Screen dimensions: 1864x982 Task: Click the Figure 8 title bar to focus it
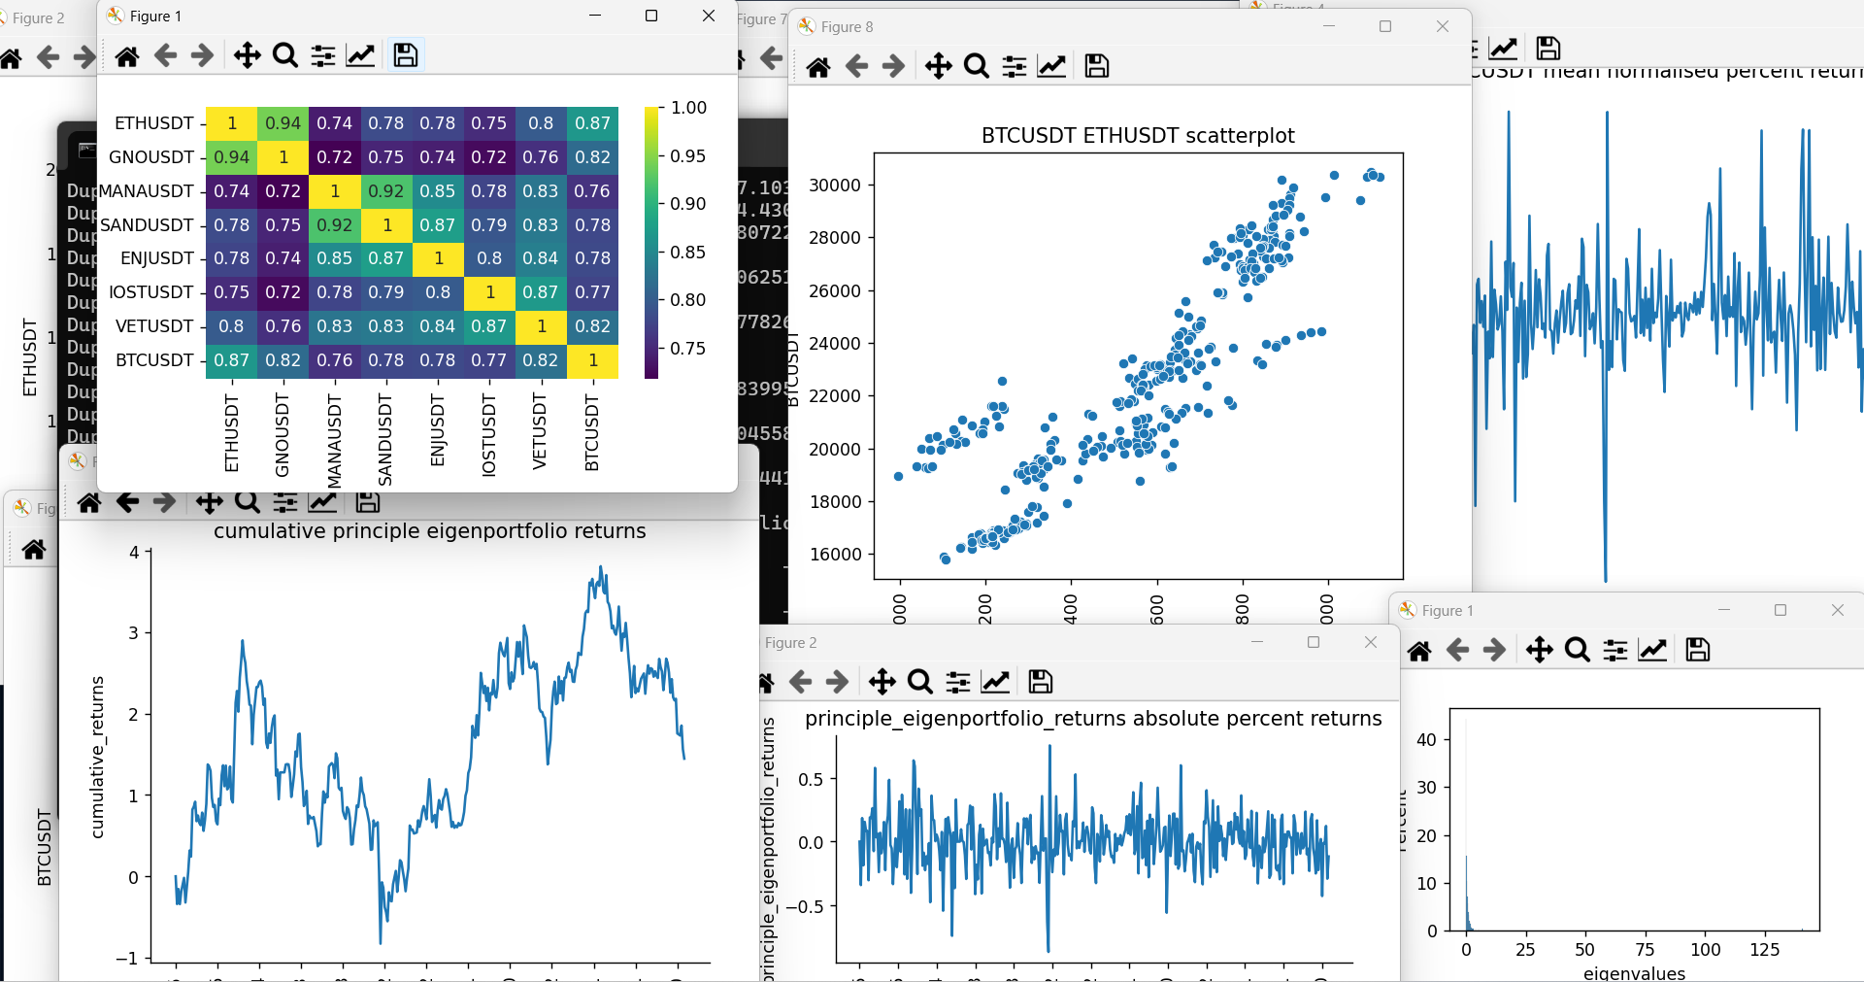coord(1068,26)
